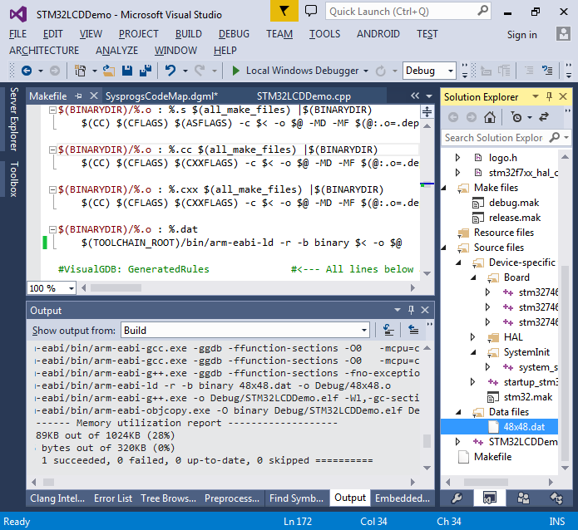The image size is (578, 530).
Task: Click the account avatar icon next to Sign in
Action: click(x=563, y=34)
